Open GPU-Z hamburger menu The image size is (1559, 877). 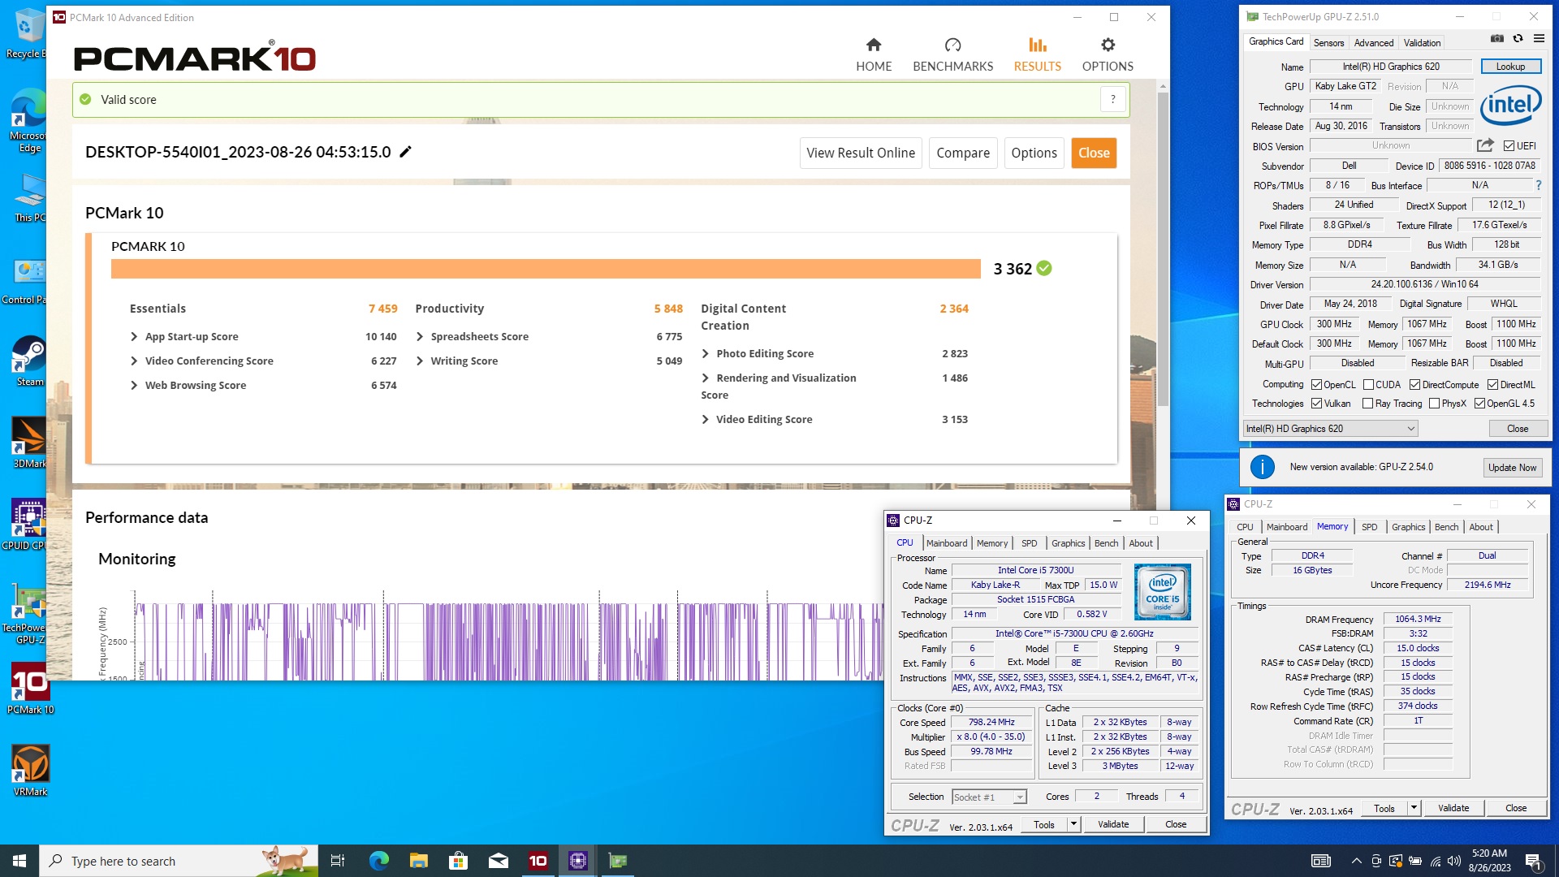point(1539,38)
